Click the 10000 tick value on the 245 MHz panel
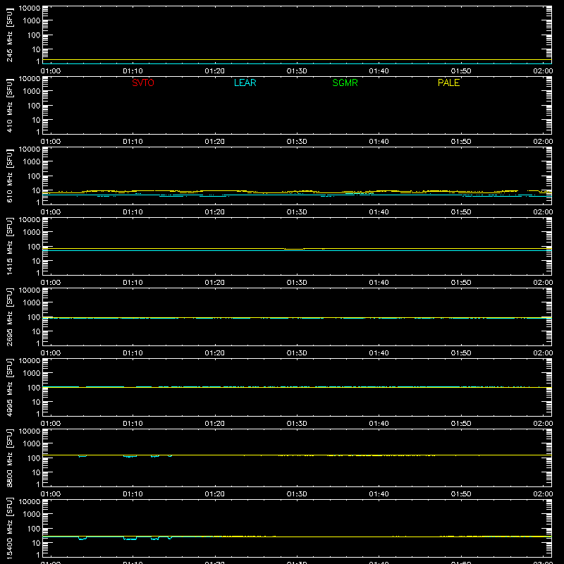 (x=30, y=8)
